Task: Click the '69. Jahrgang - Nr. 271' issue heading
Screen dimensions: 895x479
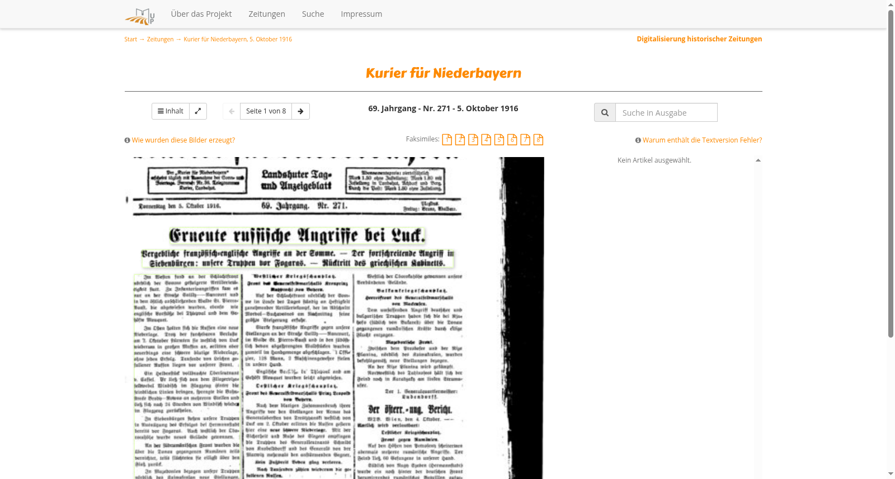Action: [443, 108]
